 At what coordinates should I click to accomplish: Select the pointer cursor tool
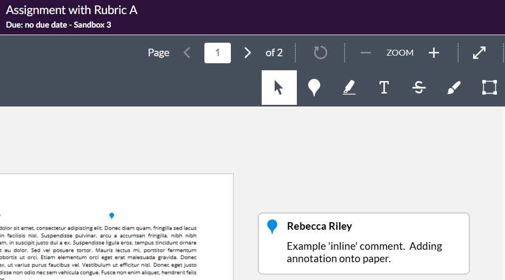click(x=279, y=88)
